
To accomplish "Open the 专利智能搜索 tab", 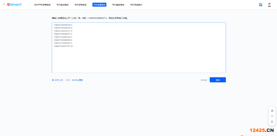I will [x=81, y=5].
